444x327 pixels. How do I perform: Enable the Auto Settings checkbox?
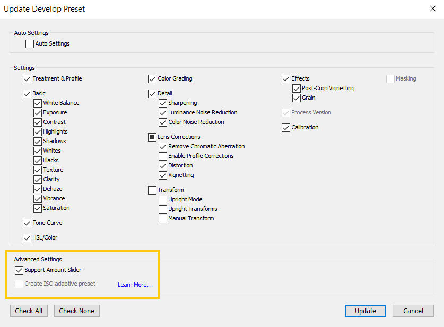[x=29, y=43]
